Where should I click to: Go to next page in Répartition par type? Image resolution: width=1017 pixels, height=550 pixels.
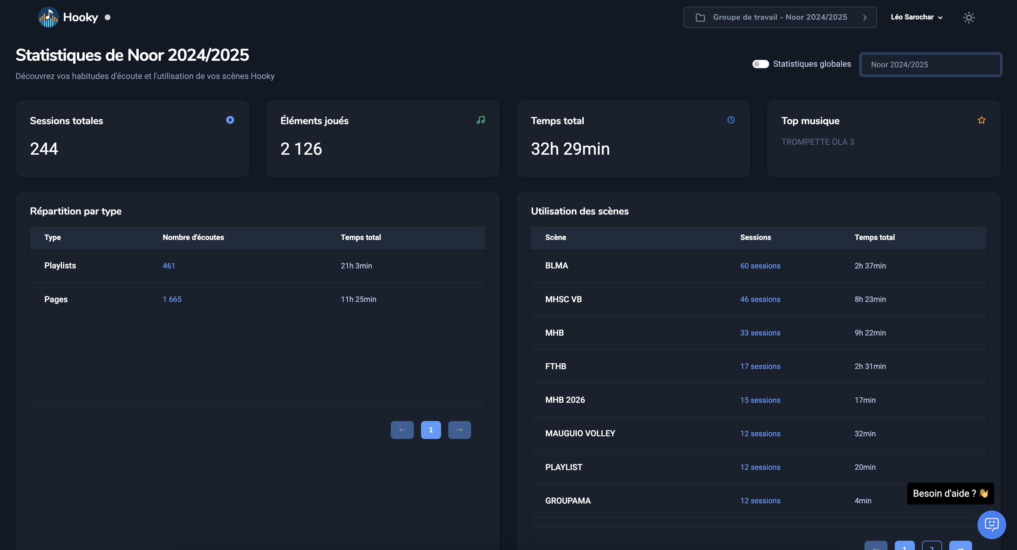click(x=459, y=430)
